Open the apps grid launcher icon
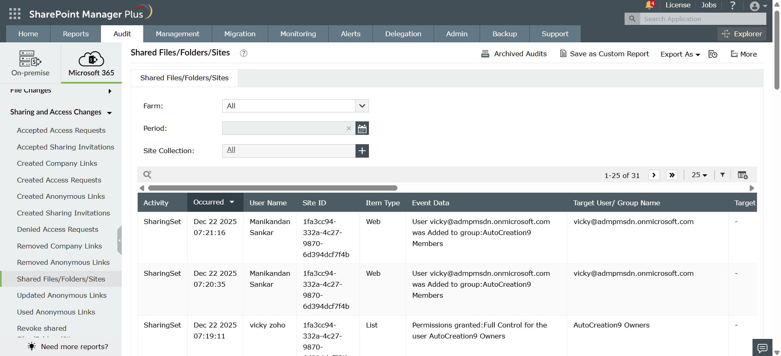This screenshot has height=356, width=781. pos(15,14)
